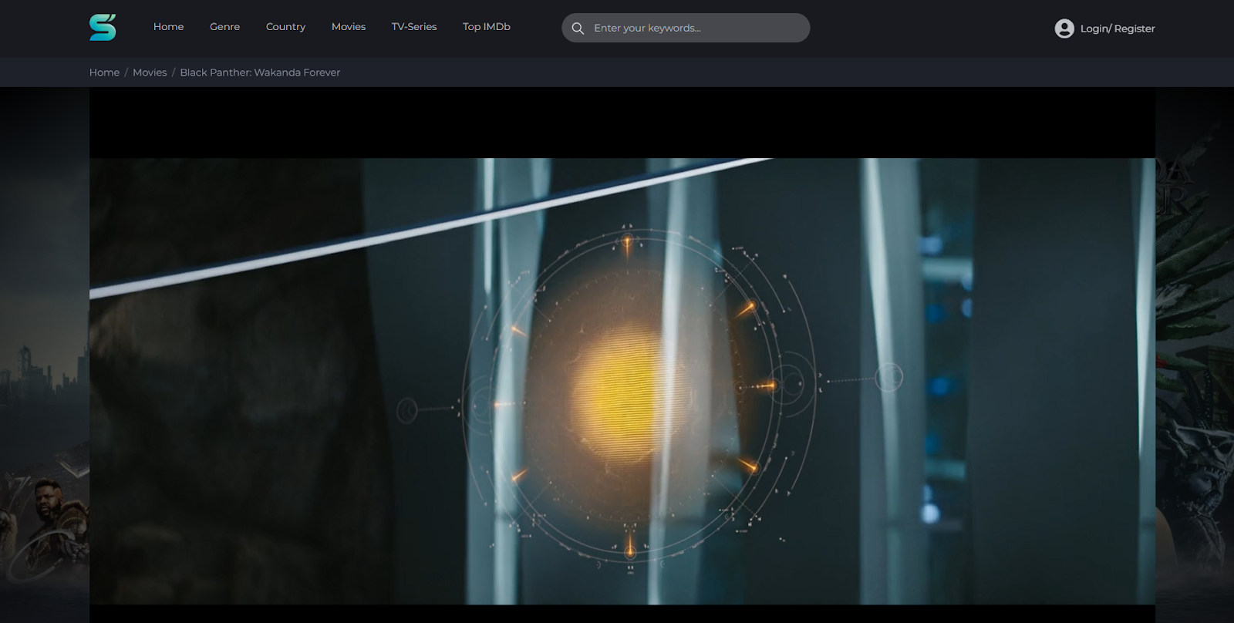The width and height of the screenshot is (1234, 623).
Task: Click the Login/ Register link
Action: (x=1118, y=29)
